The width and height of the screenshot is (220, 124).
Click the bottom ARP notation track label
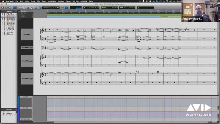pos(27,79)
